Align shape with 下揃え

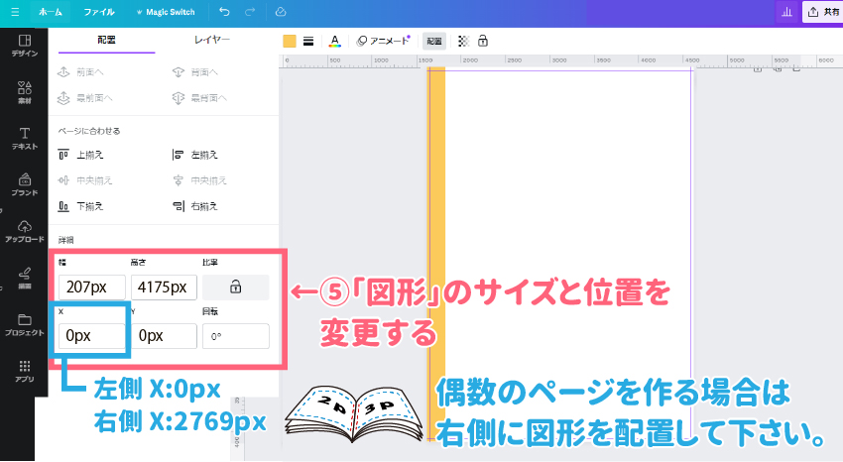[81, 206]
